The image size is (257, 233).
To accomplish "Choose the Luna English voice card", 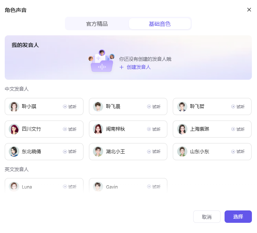I will pyautogui.click(x=36, y=186).
